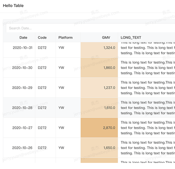The height and width of the screenshot is (169, 175).
Task: Sort by the GMV column header
Action: click(x=106, y=38)
